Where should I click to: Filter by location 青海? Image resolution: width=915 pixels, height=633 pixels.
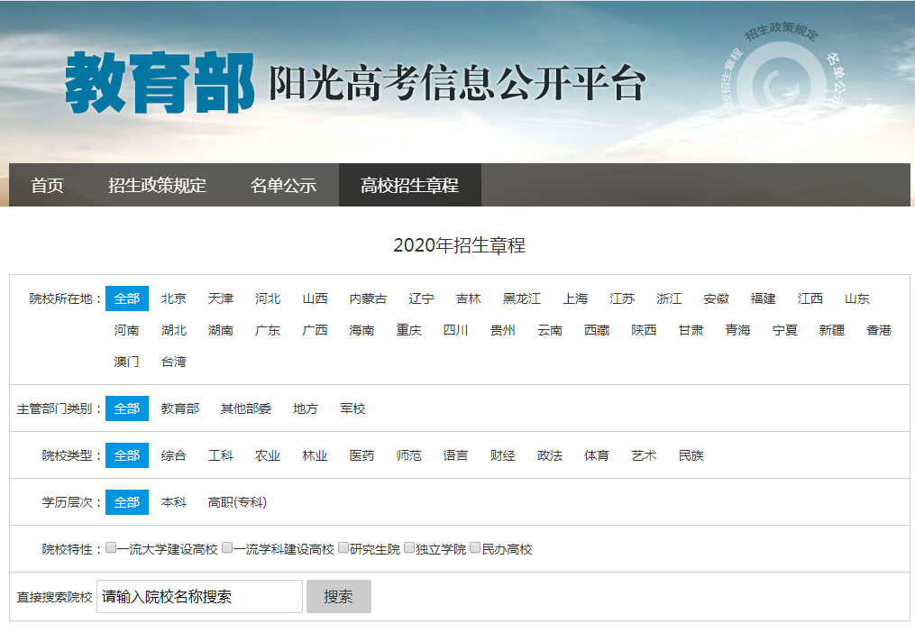[x=738, y=330]
